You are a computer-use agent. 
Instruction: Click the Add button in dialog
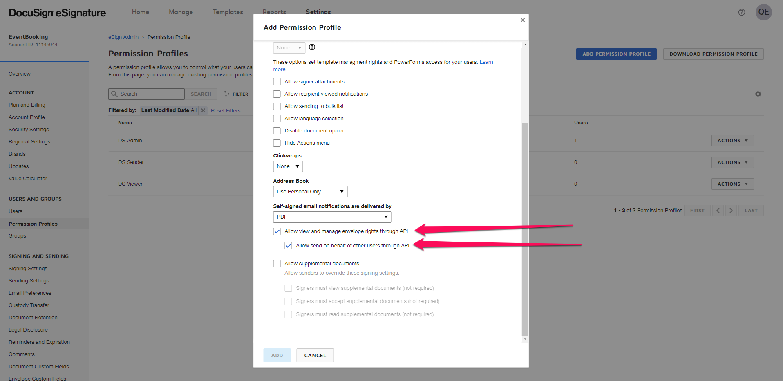[277, 356]
